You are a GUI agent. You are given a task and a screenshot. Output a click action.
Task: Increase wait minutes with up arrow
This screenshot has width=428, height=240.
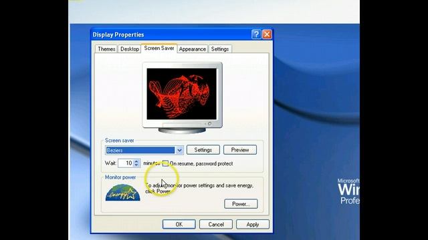tap(136, 161)
